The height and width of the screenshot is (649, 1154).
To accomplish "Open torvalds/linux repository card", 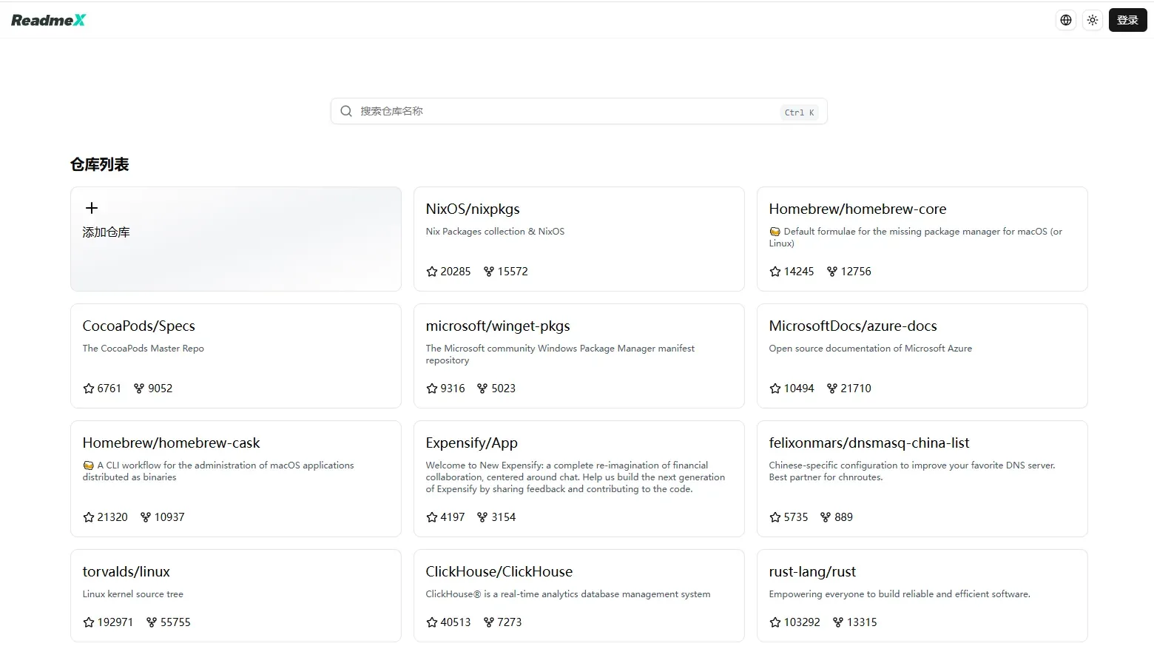I will (x=126, y=572).
